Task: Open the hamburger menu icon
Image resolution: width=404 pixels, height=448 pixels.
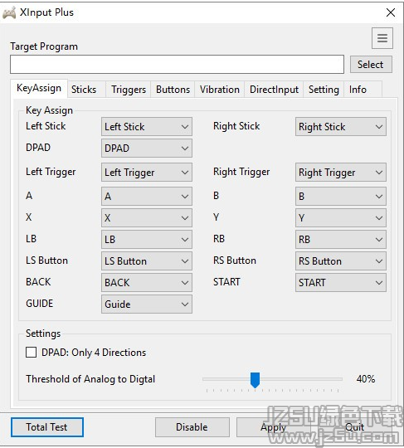Action: click(x=382, y=38)
